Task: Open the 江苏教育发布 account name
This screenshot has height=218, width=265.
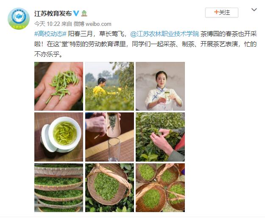Action: coord(53,13)
